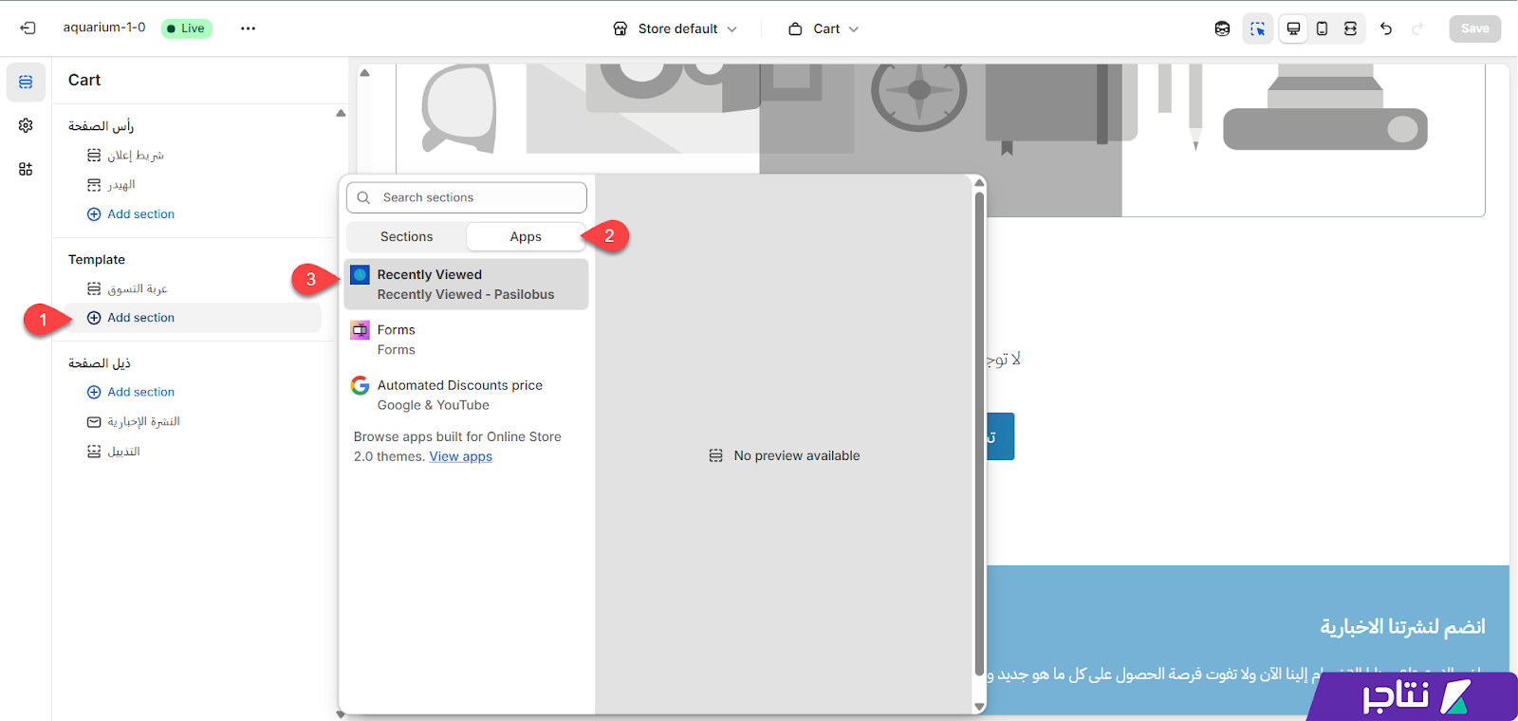
Task: Click the Google app icon
Action: [x=360, y=385]
